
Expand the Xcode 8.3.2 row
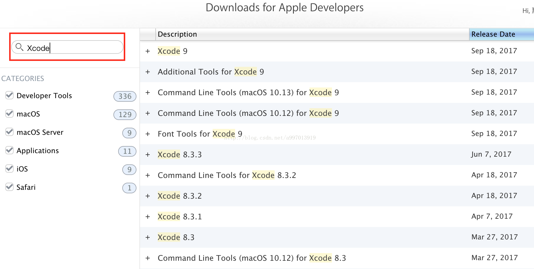(x=148, y=196)
